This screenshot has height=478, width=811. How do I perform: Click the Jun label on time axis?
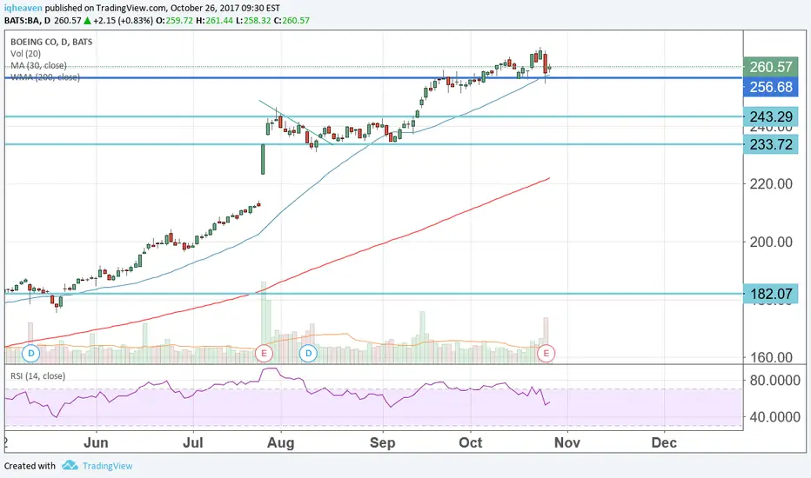point(97,443)
